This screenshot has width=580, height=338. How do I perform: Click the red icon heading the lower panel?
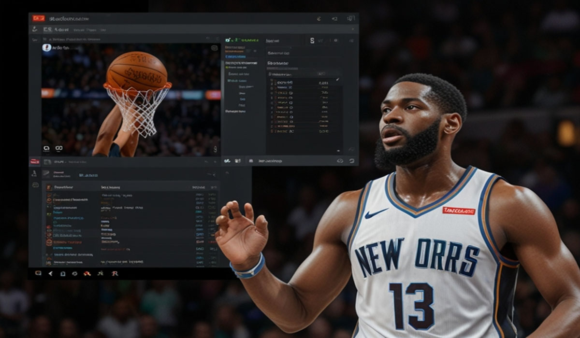[35, 161]
